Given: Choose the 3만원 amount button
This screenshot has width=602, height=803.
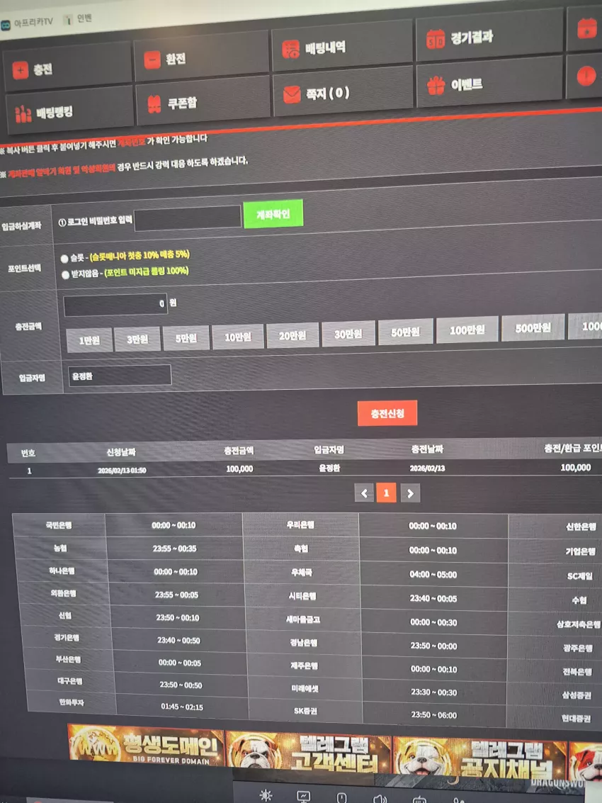Looking at the screenshot, I should (137, 339).
